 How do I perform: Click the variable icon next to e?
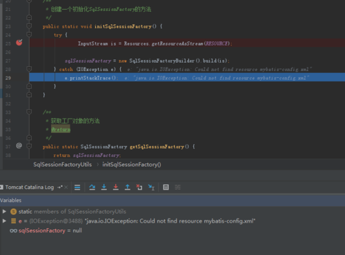(x=14, y=221)
